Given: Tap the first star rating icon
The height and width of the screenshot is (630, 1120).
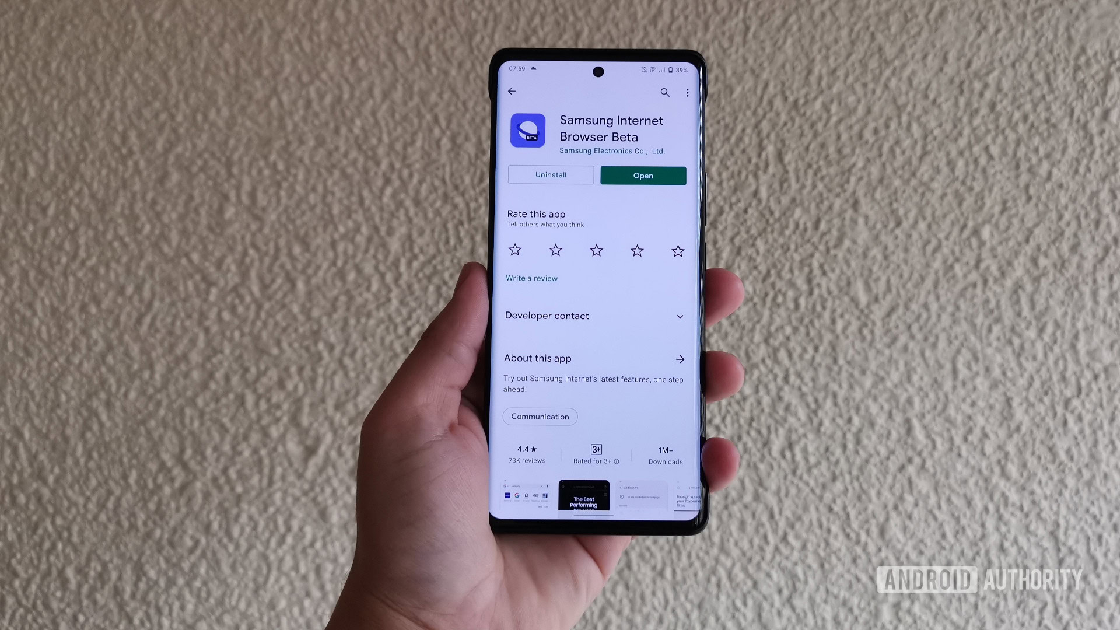Looking at the screenshot, I should pyautogui.click(x=514, y=250).
